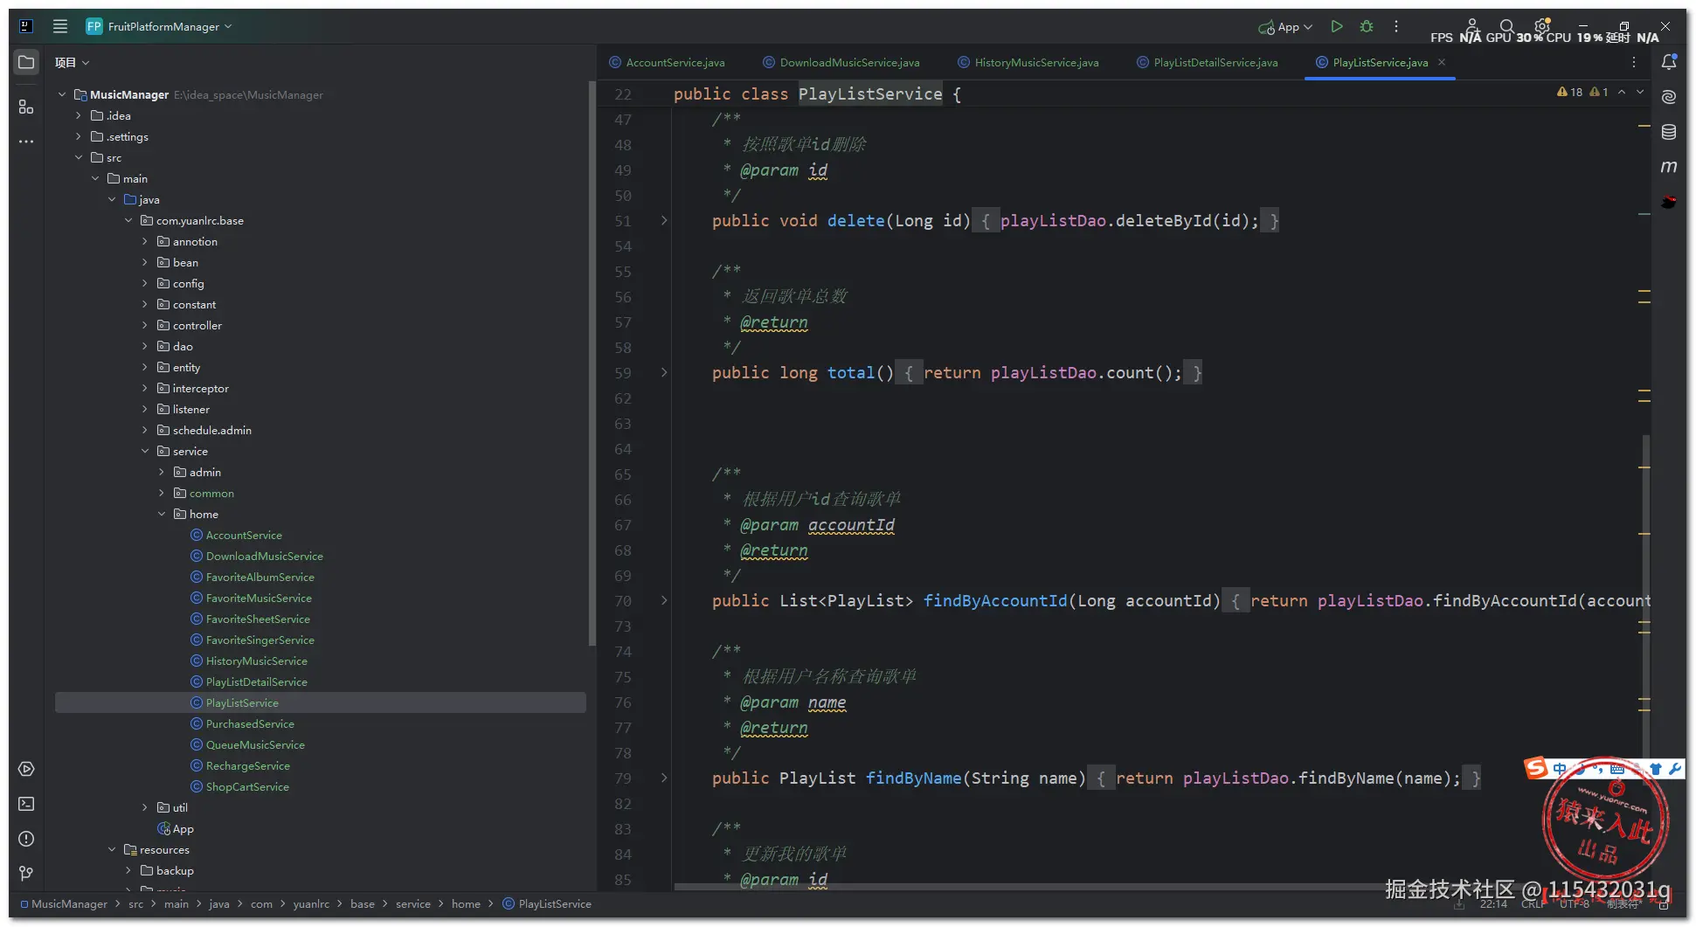Jump to next highlighted problem arrow
1696x927 pixels.
click(1640, 92)
